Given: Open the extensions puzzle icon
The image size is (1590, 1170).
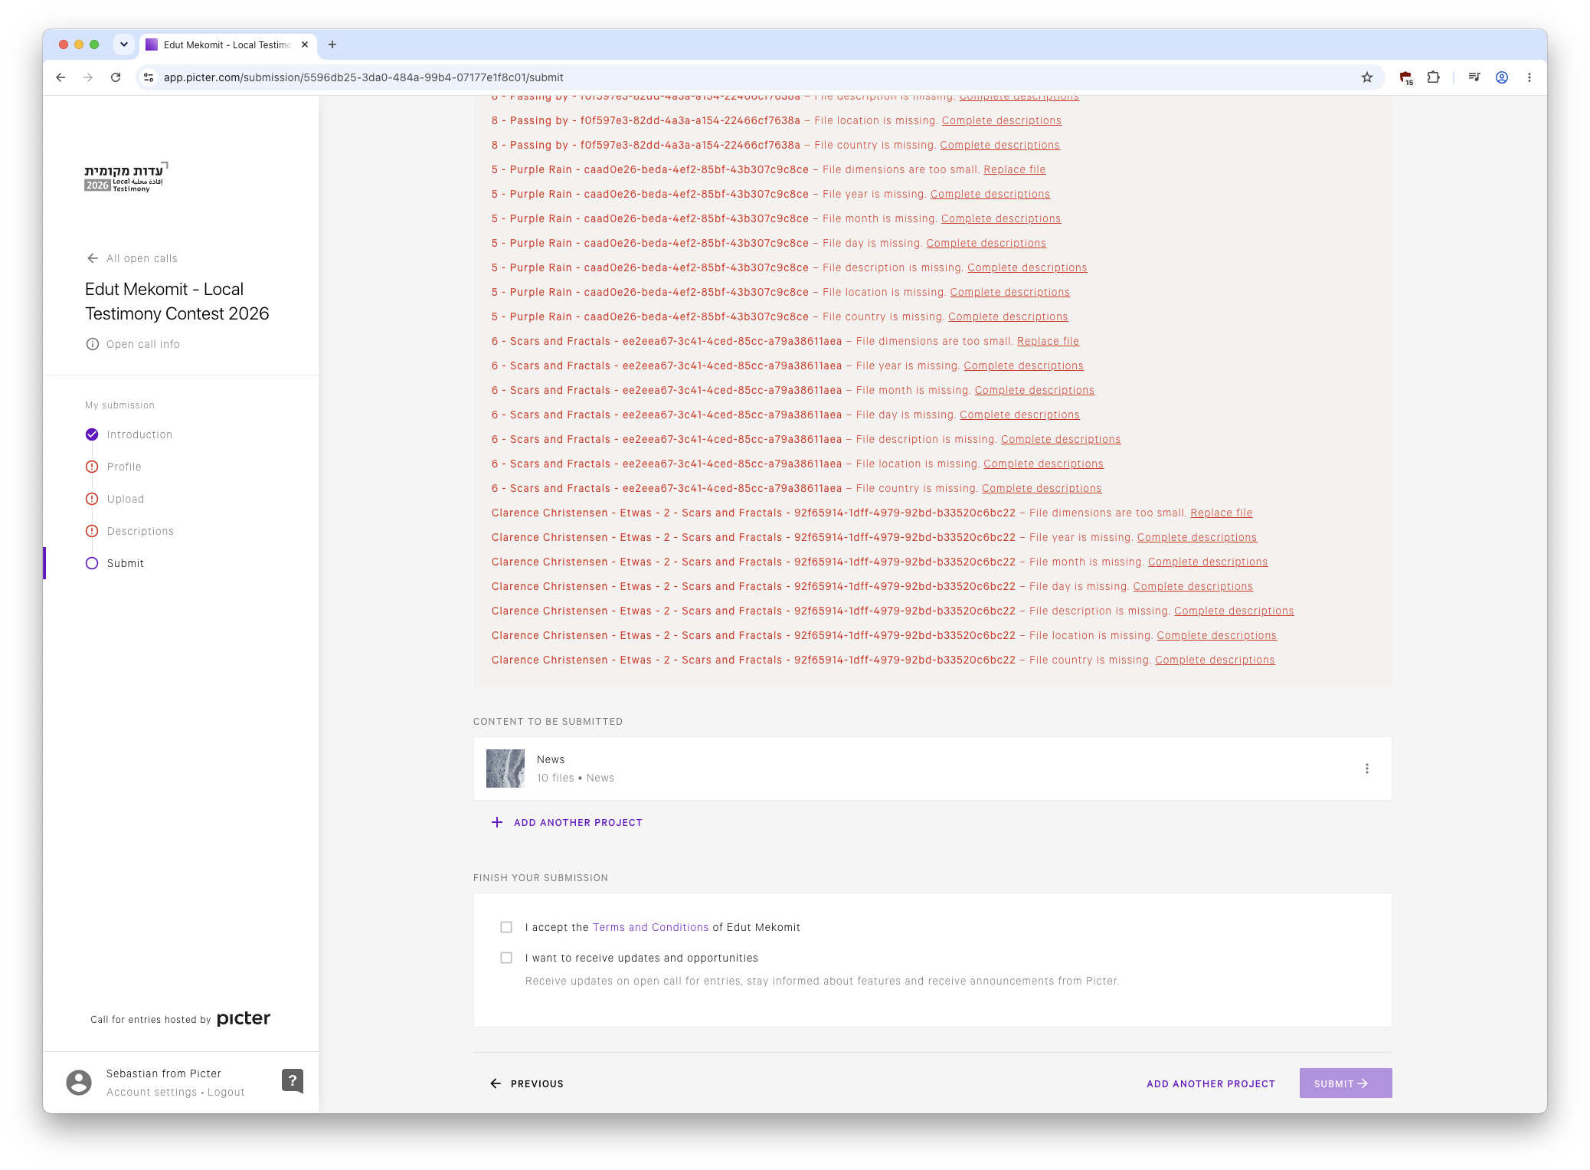Looking at the screenshot, I should pos(1434,77).
